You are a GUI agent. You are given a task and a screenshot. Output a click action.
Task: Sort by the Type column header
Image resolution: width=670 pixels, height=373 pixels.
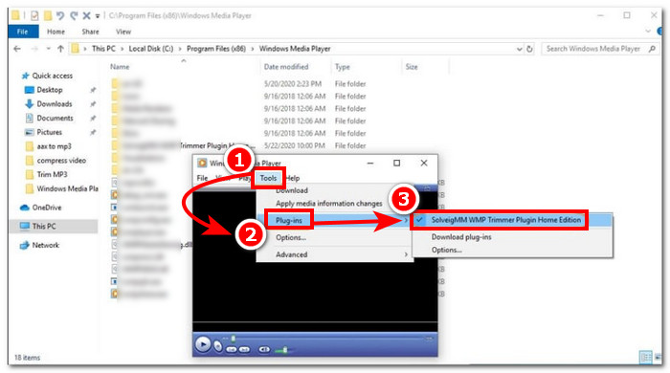point(343,67)
